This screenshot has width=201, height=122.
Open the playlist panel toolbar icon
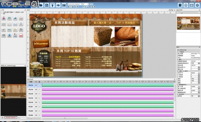(x=64, y=5)
